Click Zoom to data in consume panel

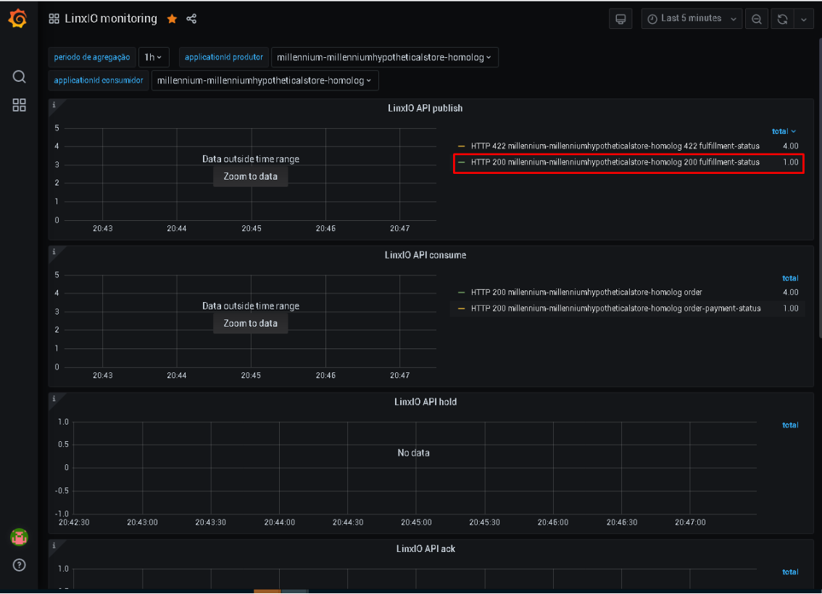[x=251, y=323]
